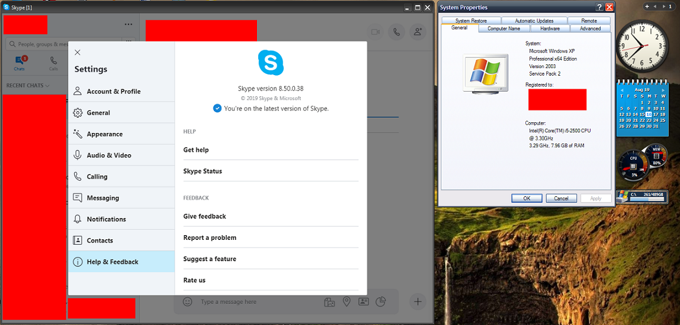Switch to the Computer Name tab
680x325 pixels.
pos(504,28)
